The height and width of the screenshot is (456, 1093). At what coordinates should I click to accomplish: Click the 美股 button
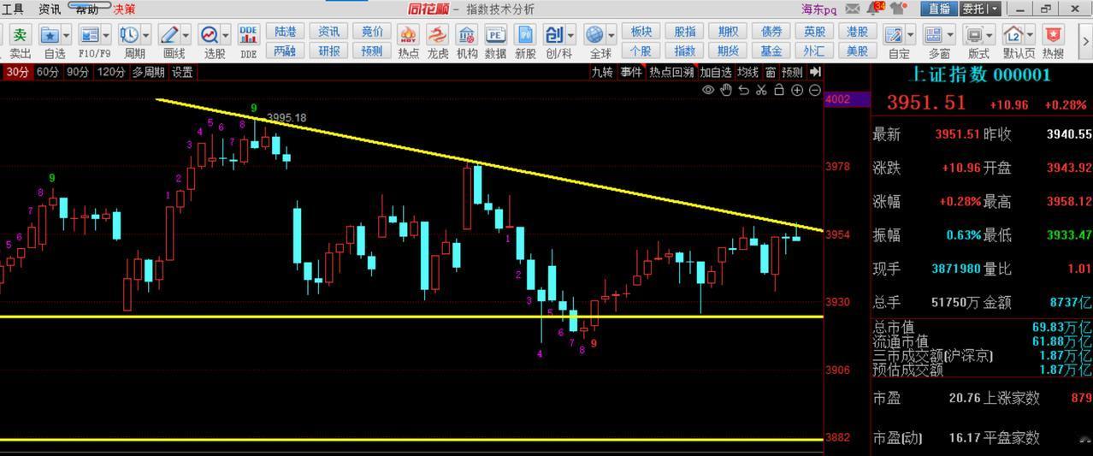point(857,50)
